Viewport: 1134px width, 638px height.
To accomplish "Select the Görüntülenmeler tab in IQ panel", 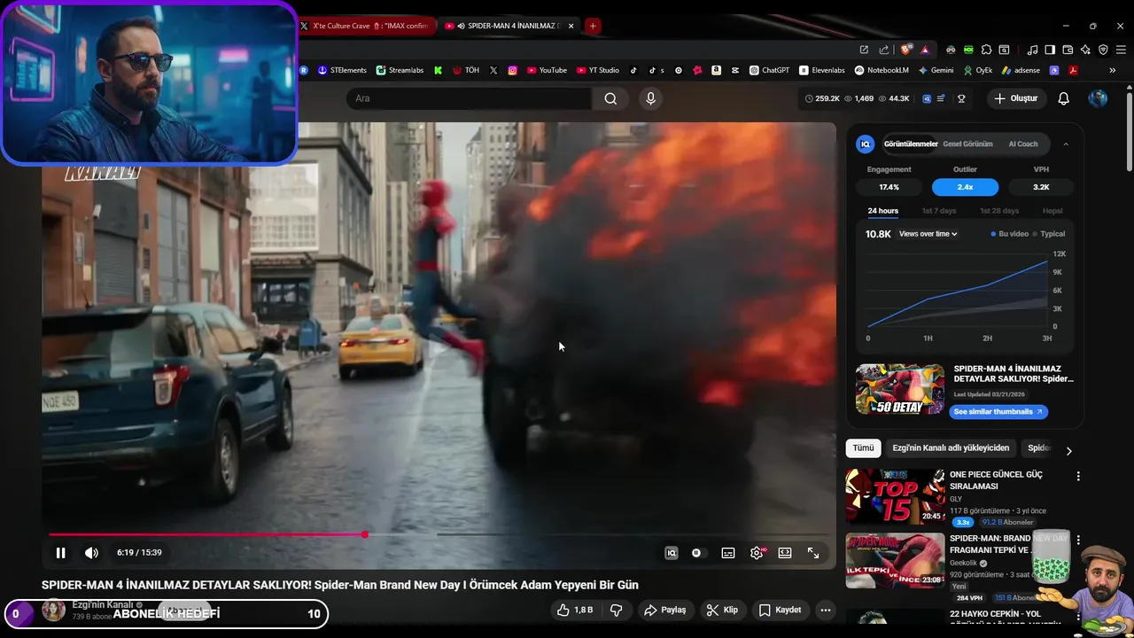I will [911, 144].
